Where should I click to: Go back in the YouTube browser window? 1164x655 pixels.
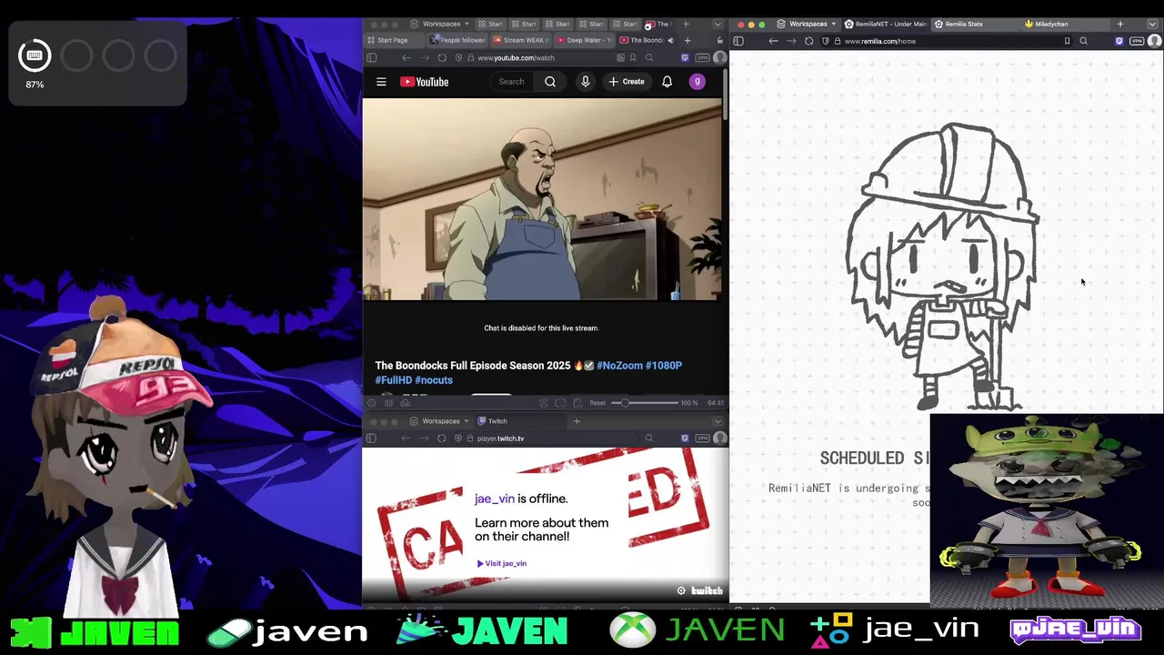(x=406, y=57)
